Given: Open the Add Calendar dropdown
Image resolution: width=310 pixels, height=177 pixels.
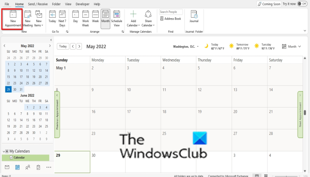Looking at the screenshot, I should click(x=133, y=19).
